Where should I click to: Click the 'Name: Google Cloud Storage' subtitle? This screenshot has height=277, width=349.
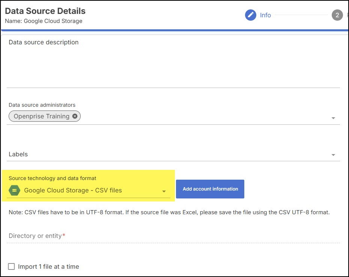click(44, 21)
